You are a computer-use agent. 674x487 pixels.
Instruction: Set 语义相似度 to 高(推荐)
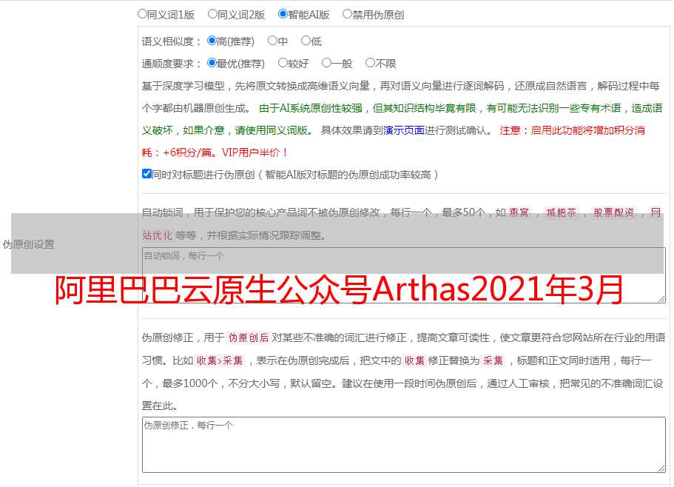[212, 41]
